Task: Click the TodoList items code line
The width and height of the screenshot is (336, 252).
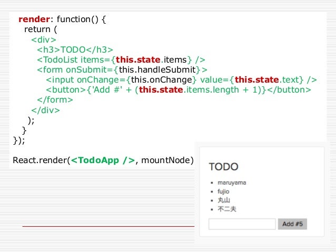Action: [x=121, y=60]
